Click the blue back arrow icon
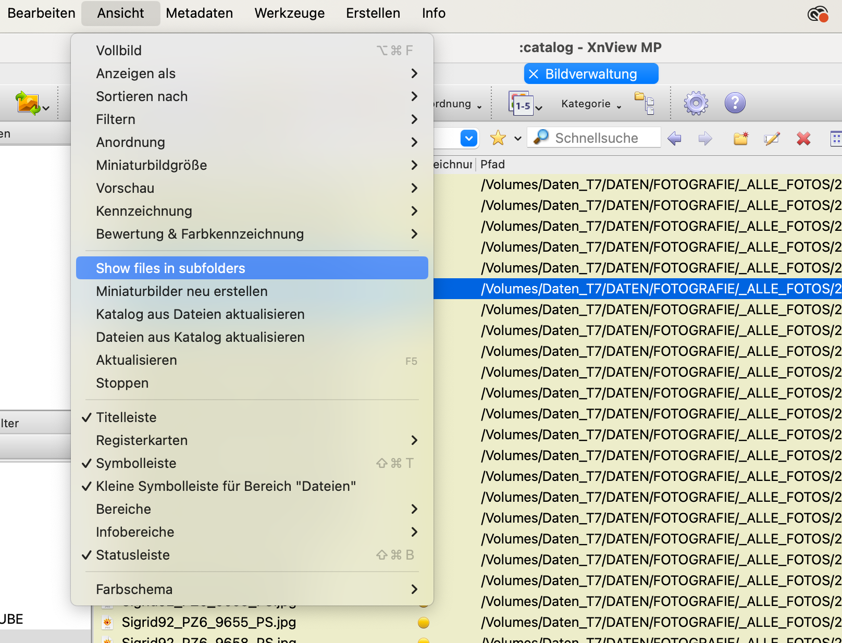 [x=674, y=139]
